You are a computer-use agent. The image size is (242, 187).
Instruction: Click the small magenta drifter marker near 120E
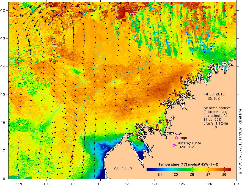click(43, 70)
